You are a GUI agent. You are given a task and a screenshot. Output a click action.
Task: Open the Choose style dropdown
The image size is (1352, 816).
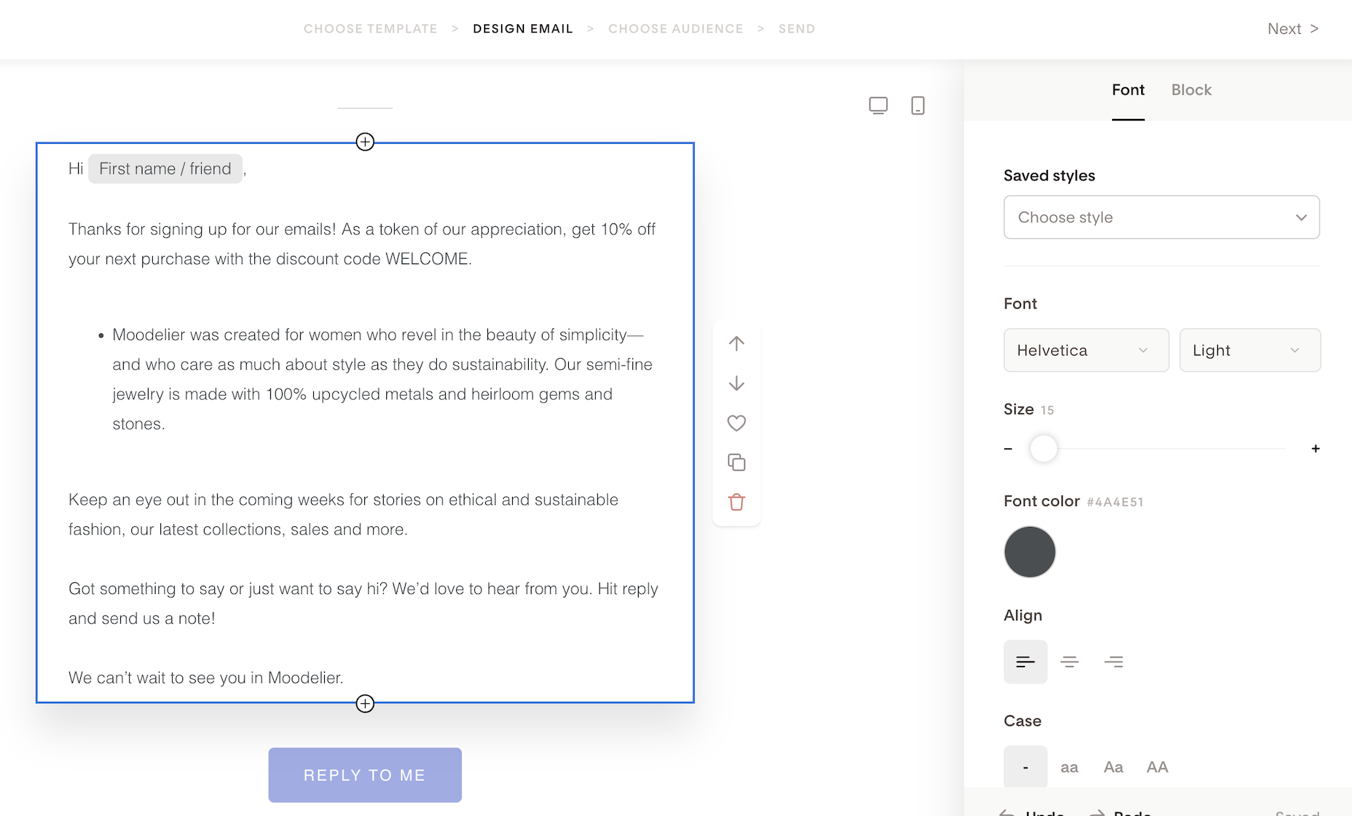pos(1161,217)
